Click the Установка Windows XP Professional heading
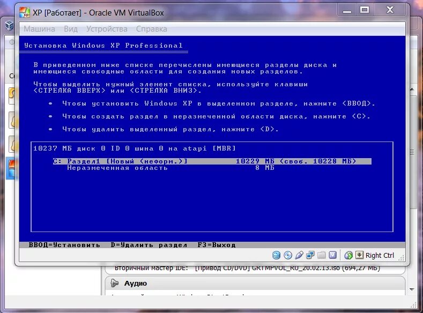Image resolution: width=423 pixels, height=313 pixels. pos(103,46)
